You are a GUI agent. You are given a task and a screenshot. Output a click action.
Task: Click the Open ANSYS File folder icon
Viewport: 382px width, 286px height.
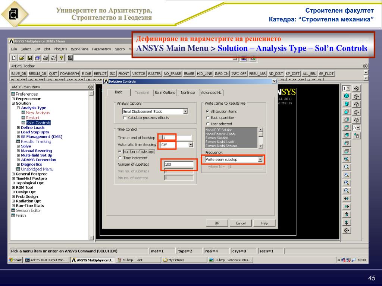(x=22, y=58)
